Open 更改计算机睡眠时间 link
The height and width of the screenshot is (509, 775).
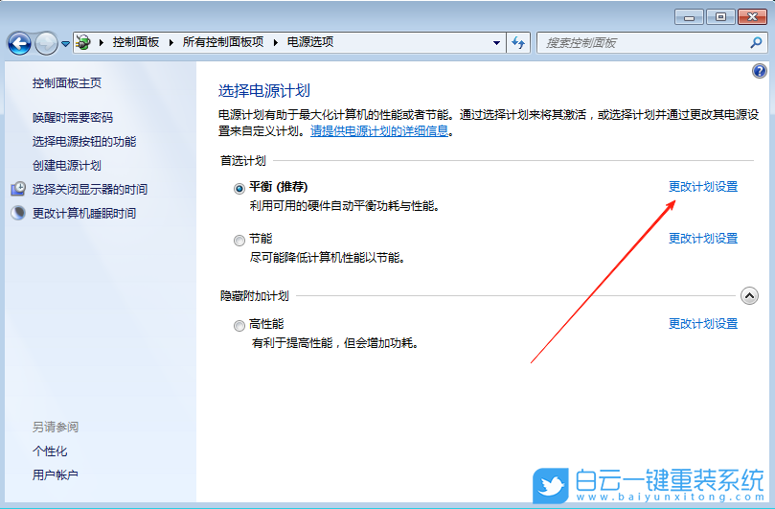coord(84,213)
